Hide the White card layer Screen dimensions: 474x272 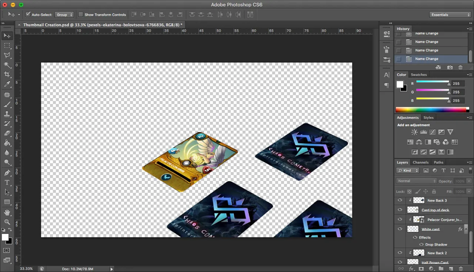[x=400, y=229]
